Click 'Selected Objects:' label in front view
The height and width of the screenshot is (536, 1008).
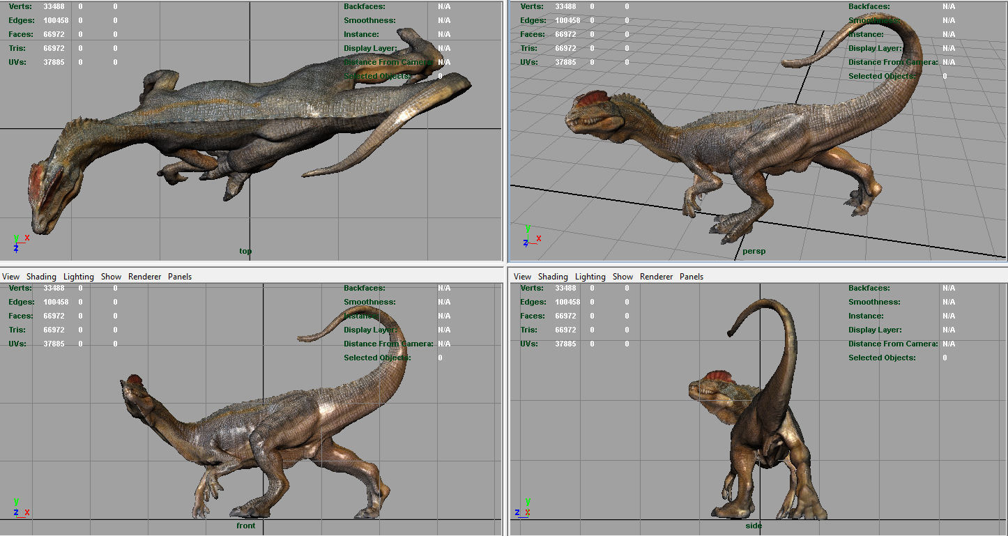point(377,358)
